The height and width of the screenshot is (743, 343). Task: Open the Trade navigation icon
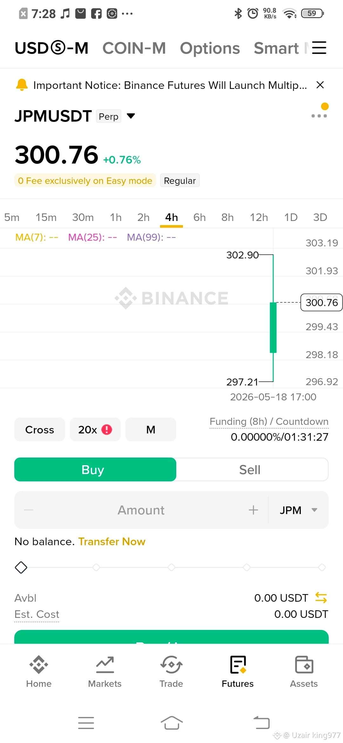(171, 664)
